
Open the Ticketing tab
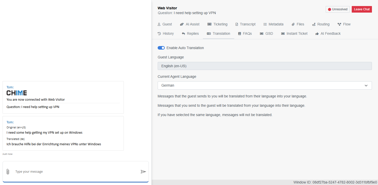click(217, 24)
